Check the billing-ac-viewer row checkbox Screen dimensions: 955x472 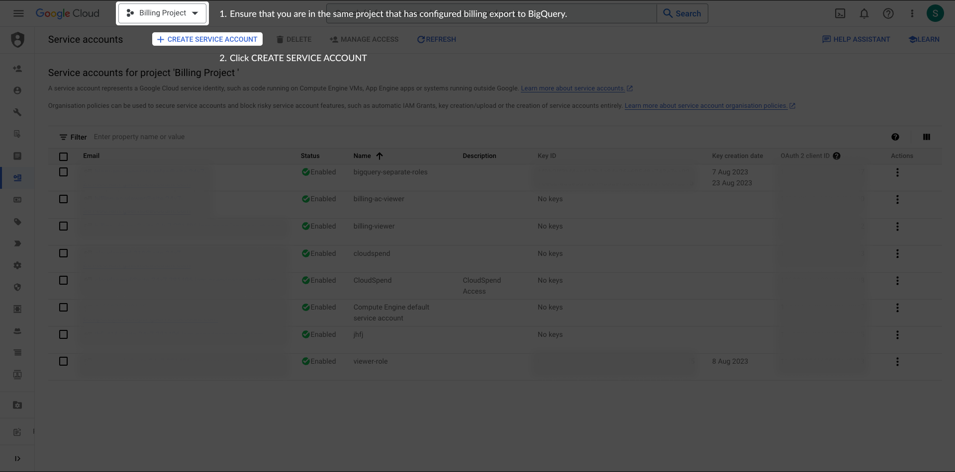(x=63, y=199)
